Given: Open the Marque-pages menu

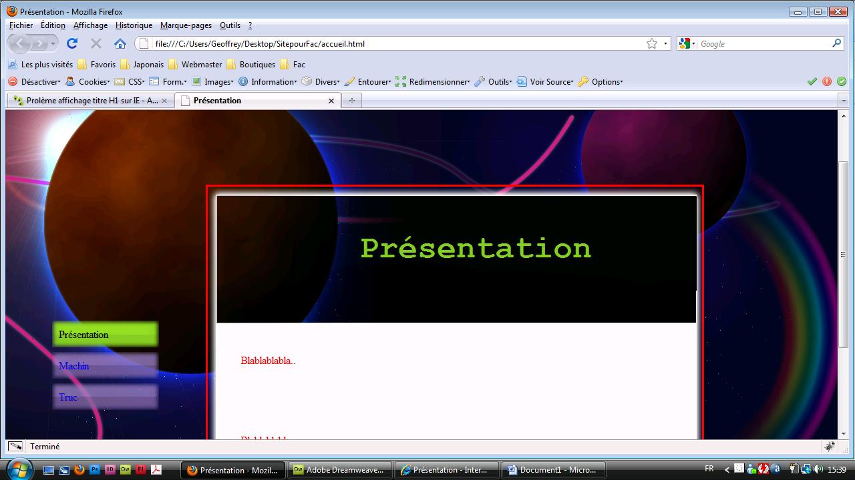Looking at the screenshot, I should tap(186, 25).
